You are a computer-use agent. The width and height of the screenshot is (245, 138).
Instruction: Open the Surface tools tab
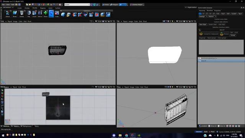[x=58, y=8]
